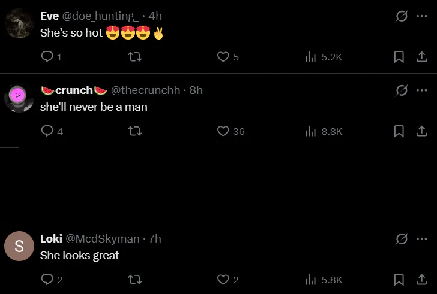The image size is (437, 294).
Task: Click Loki's profile avatar
Action: (x=19, y=245)
